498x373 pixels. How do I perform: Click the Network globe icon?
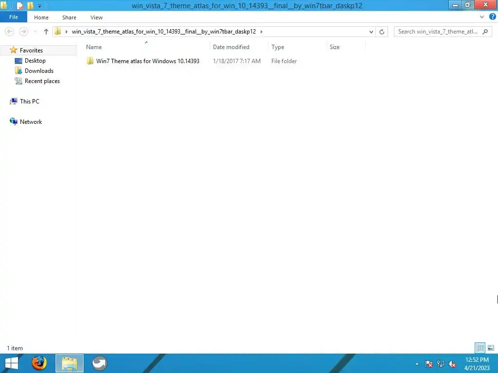(x=13, y=121)
